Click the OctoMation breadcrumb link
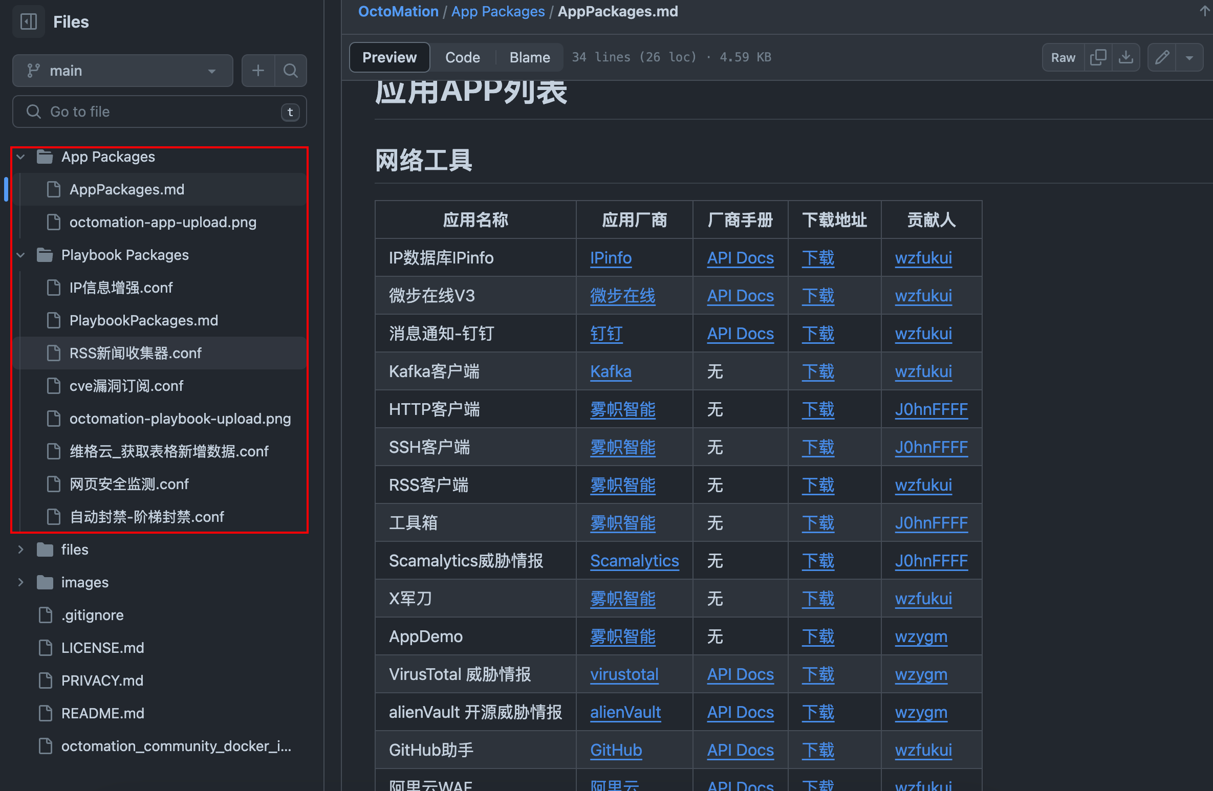The height and width of the screenshot is (791, 1213). (398, 11)
